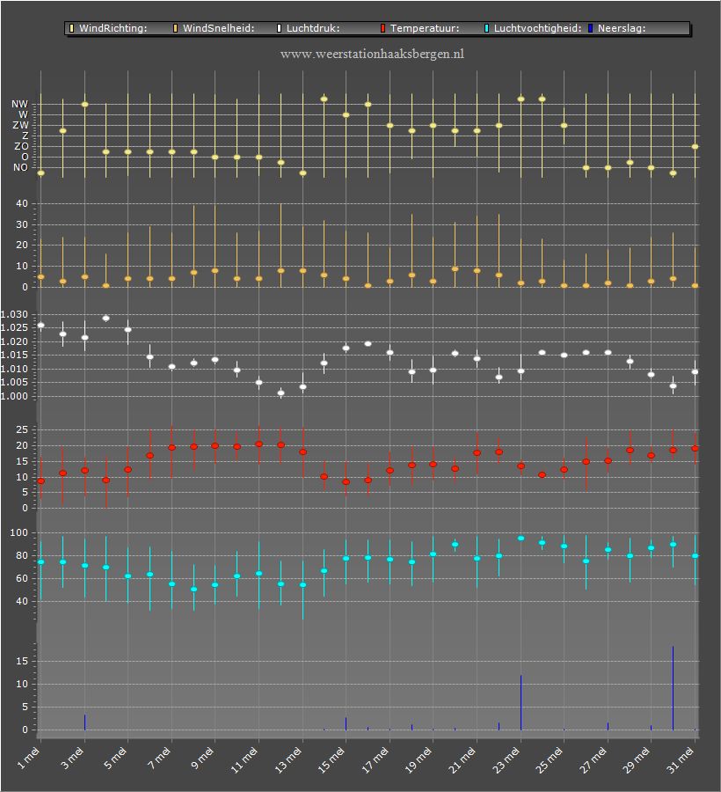
Task: Click the 25 temperature axis label
Action: (22, 429)
